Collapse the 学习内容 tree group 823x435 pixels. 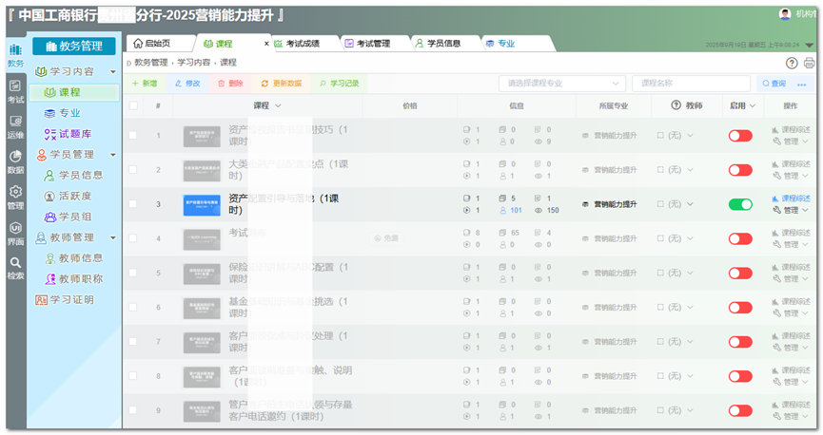pyautogui.click(x=113, y=72)
